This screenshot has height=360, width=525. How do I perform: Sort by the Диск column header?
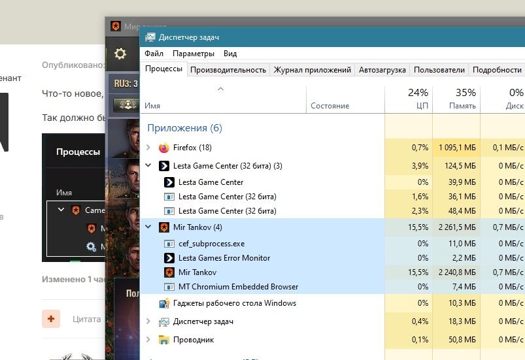[503, 99]
